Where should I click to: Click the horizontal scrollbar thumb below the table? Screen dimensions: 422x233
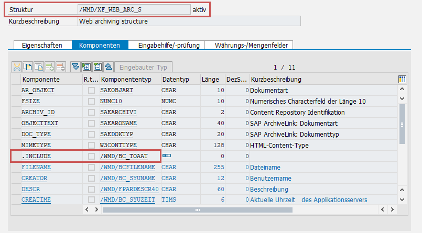pyautogui.click(x=198, y=209)
